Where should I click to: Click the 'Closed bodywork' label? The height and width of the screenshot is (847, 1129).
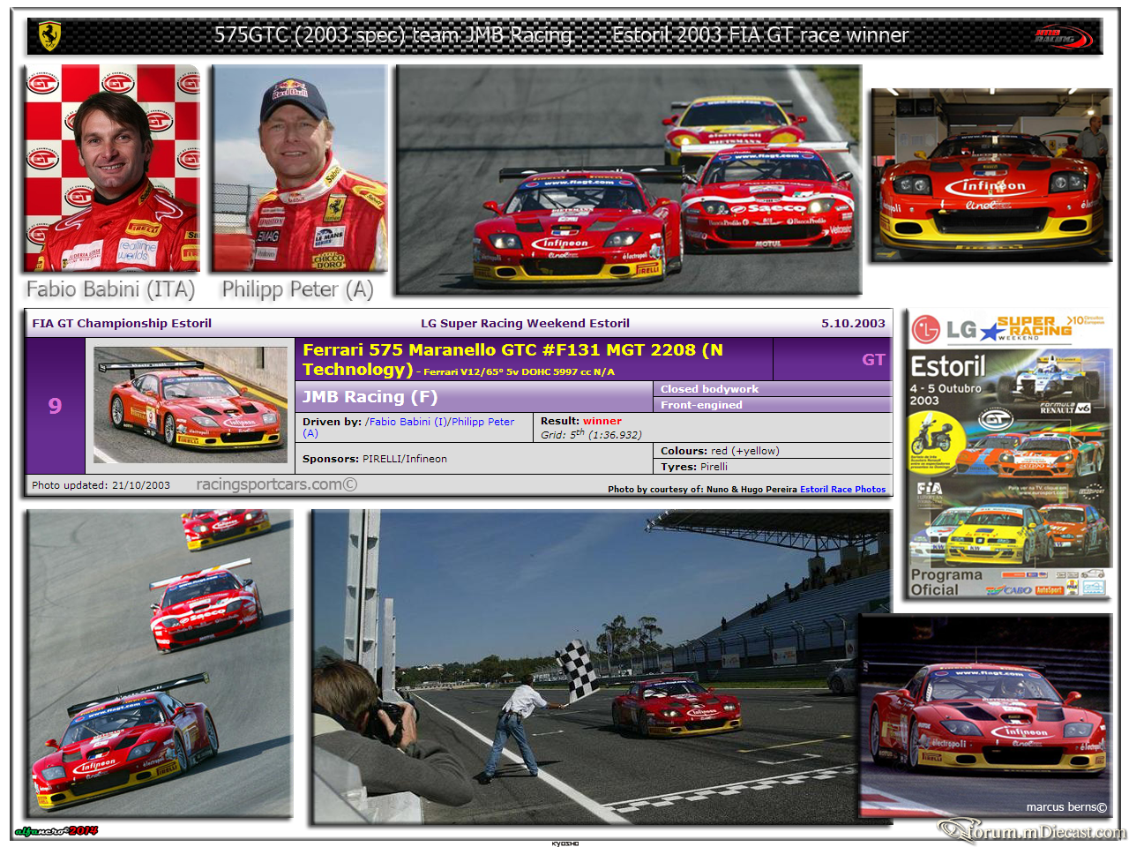point(709,389)
